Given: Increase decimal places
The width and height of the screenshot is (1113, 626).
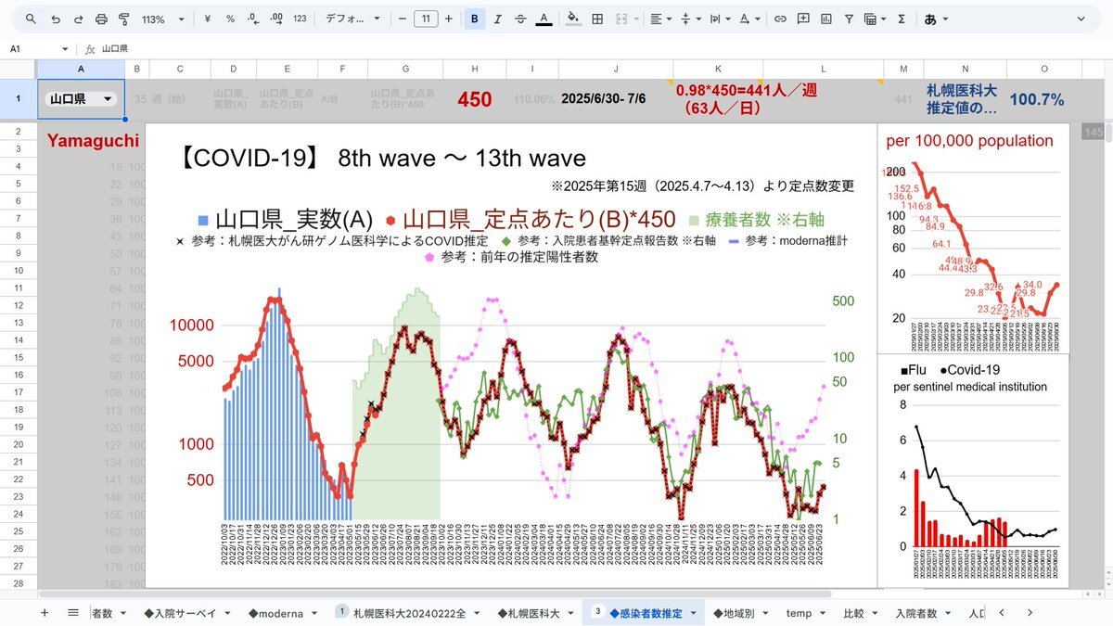Looking at the screenshot, I should pyautogui.click(x=276, y=19).
